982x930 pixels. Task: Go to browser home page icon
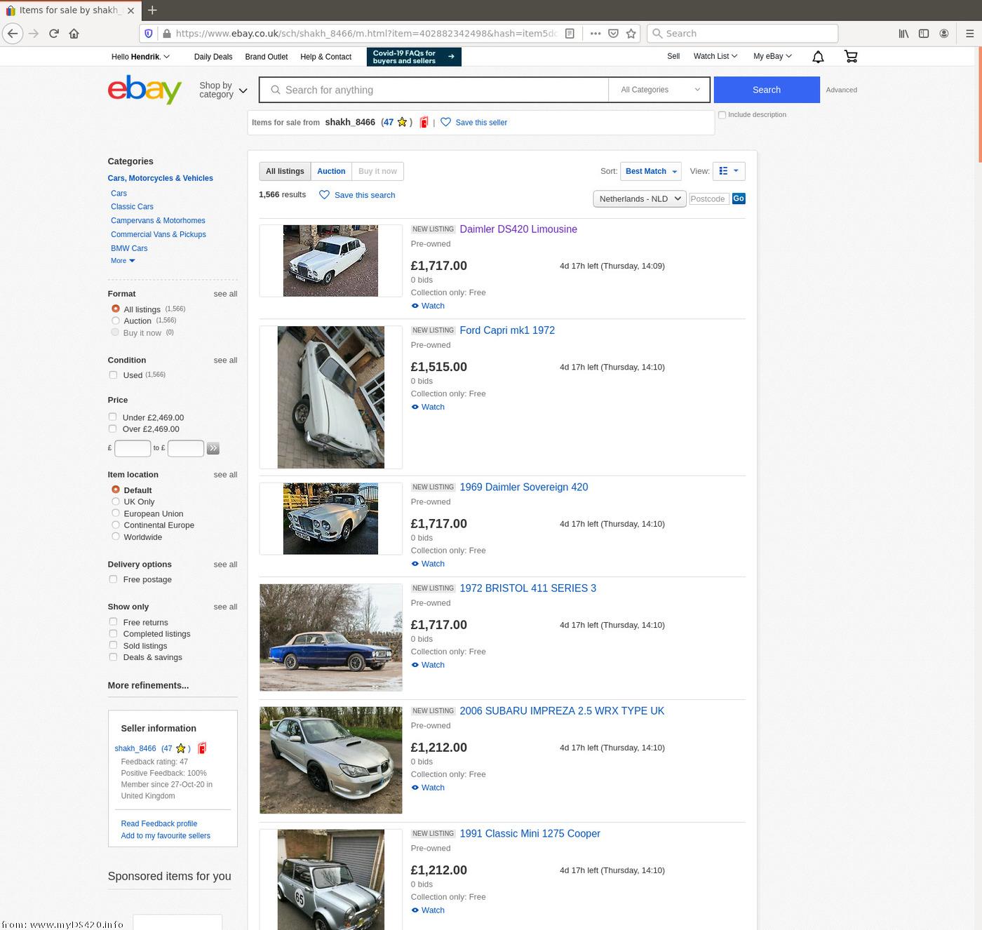pos(74,33)
